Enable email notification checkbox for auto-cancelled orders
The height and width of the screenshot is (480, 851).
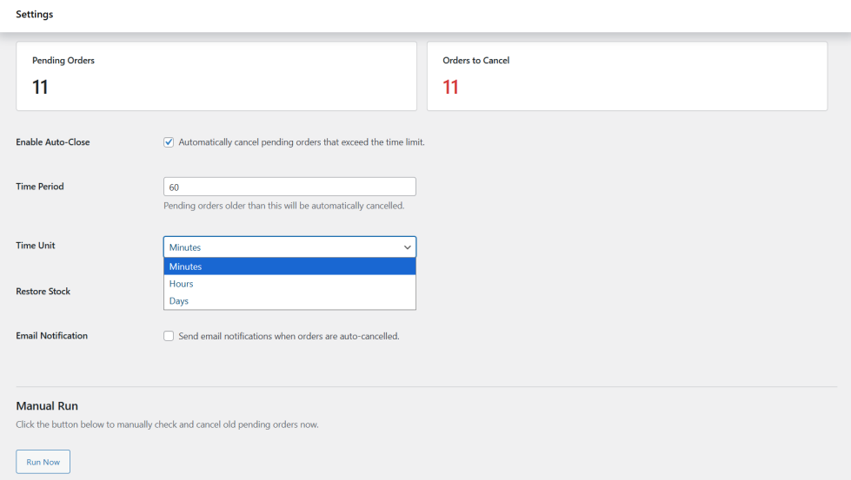click(x=169, y=336)
